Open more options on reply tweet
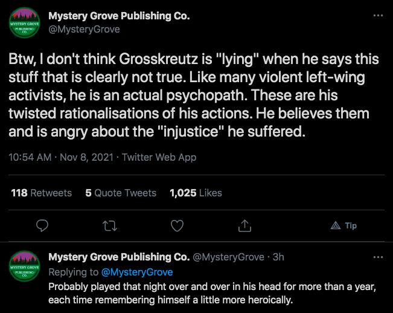 378,257
